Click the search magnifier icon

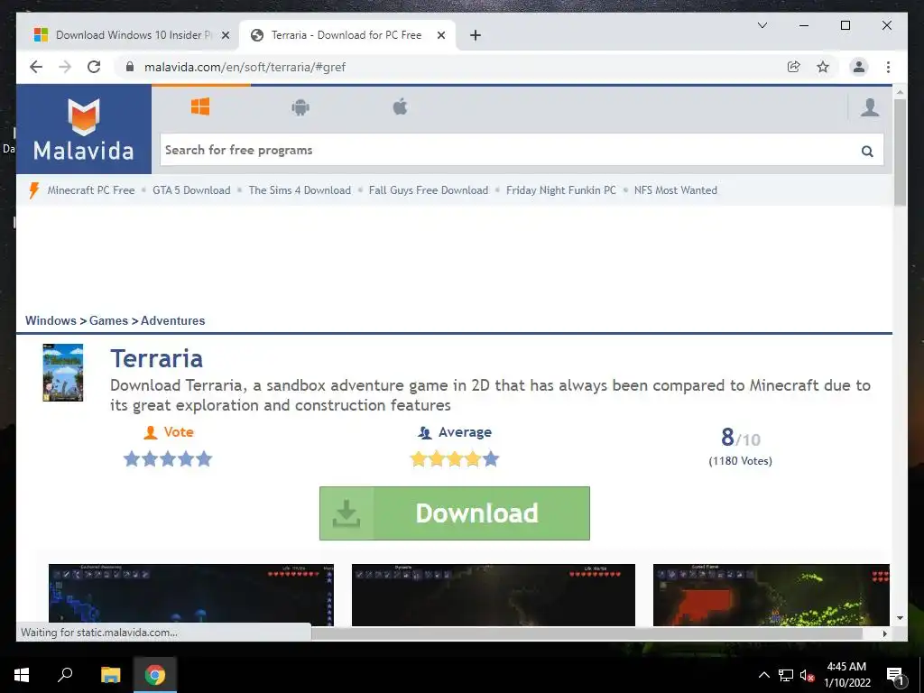867,151
